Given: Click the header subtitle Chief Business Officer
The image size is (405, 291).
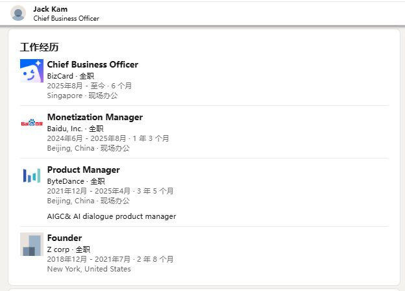Looking at the screenshot, I should (66, 18).
